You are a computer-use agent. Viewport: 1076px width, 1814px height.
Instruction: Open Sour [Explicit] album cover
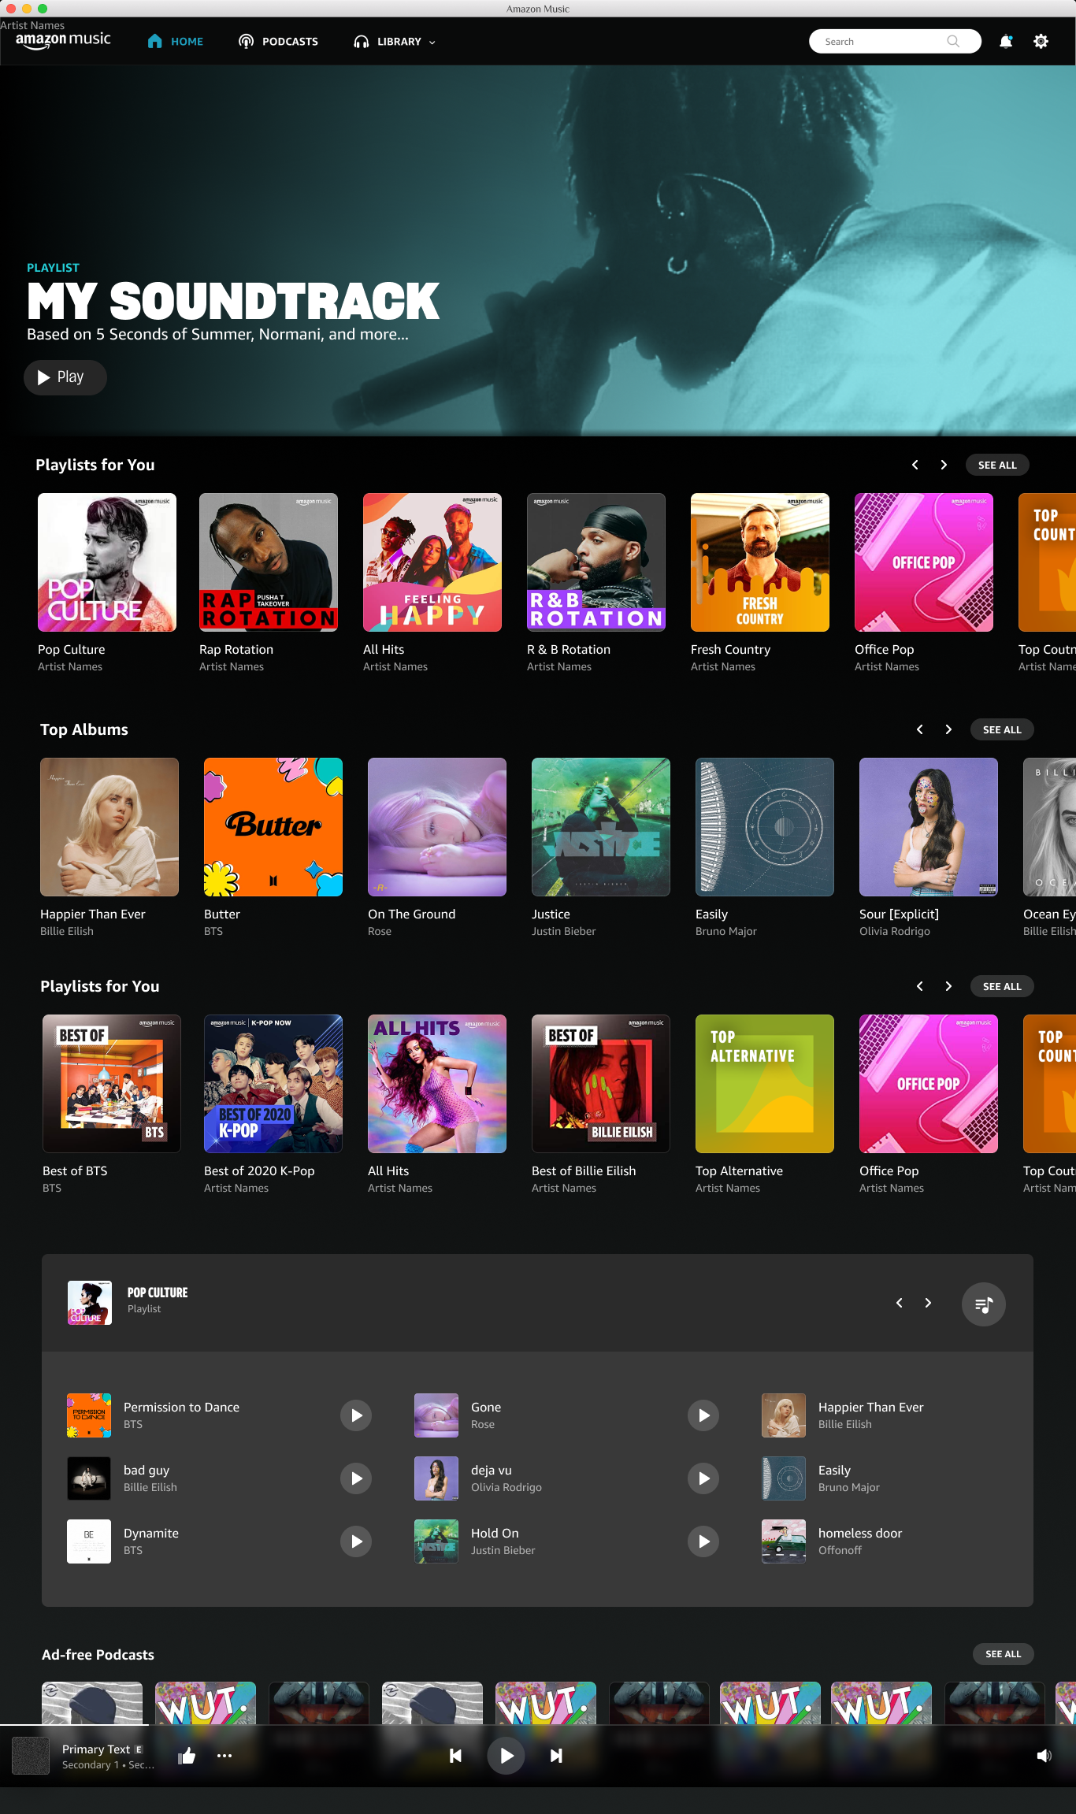point(929,827)
